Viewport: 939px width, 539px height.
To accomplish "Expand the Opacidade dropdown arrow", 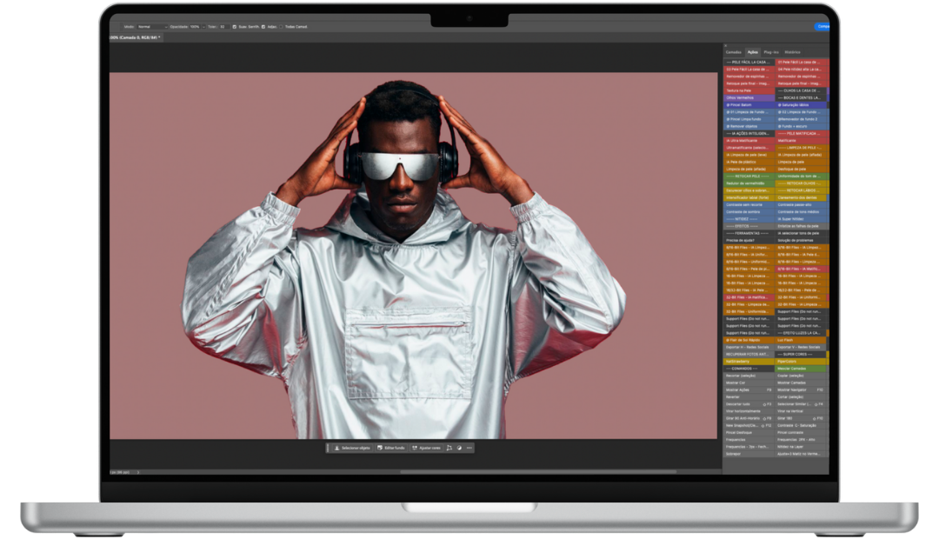I will tap(204, 27).
